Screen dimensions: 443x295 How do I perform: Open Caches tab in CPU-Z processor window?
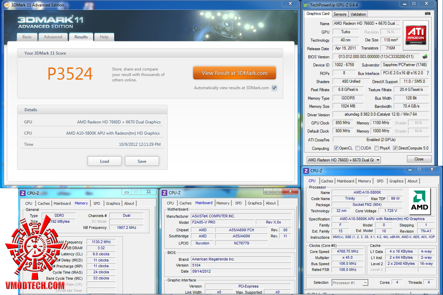327,181
